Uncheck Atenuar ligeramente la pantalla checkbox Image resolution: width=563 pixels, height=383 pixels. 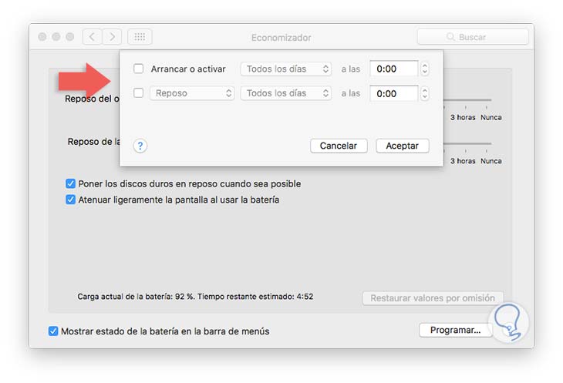click(70, 200)
